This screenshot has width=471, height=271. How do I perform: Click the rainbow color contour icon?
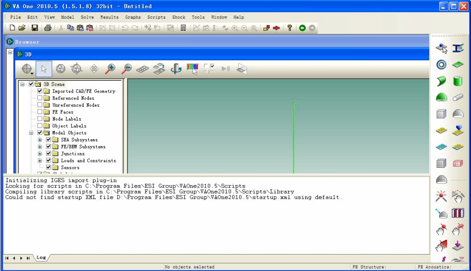tap(193, 69)
